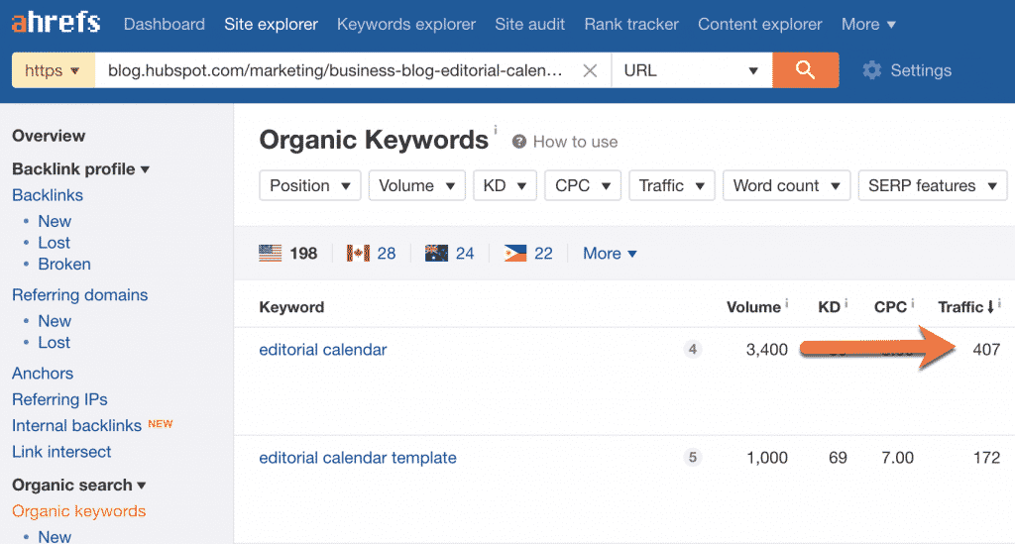Click the ahrefs logo

point(56,23)
